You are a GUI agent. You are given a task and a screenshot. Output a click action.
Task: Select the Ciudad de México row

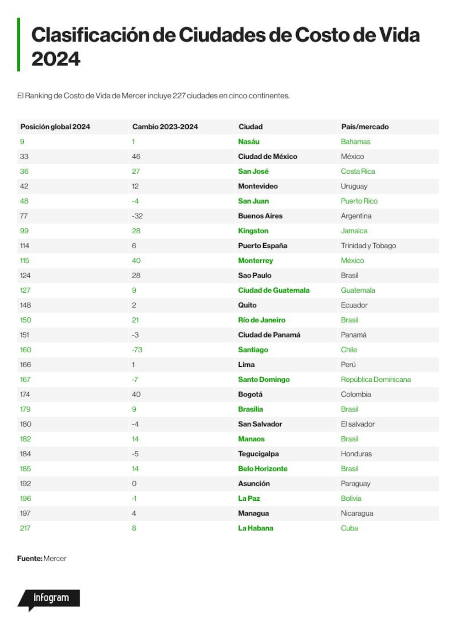[228, 156]
